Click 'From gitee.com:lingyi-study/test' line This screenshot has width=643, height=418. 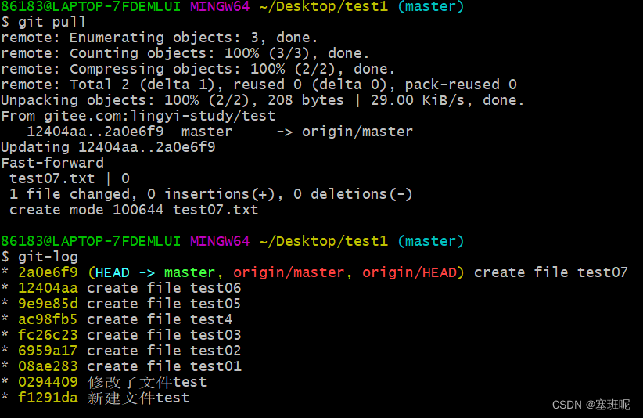[x=138, y=116]
